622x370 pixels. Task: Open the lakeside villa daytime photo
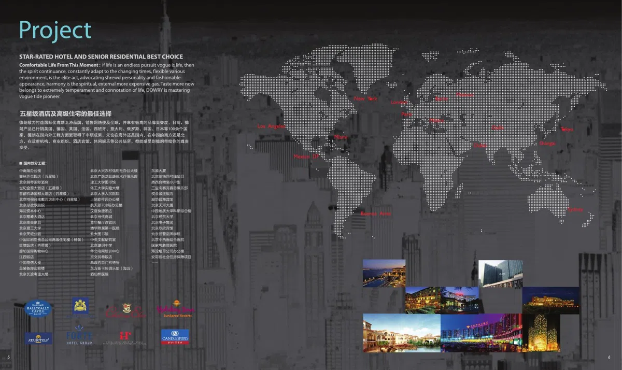[x=402, y=333]
